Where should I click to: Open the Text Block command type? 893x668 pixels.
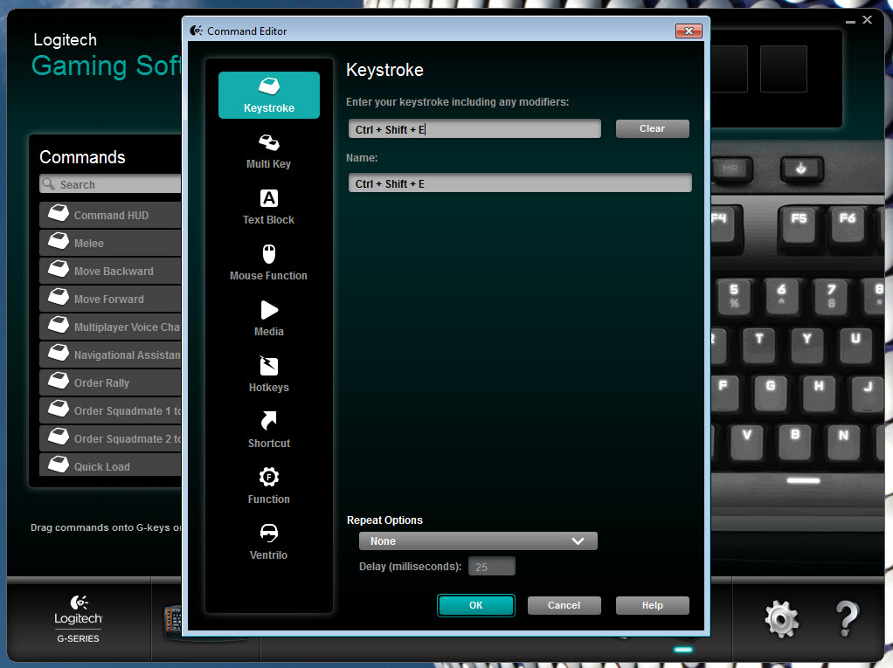269,207
